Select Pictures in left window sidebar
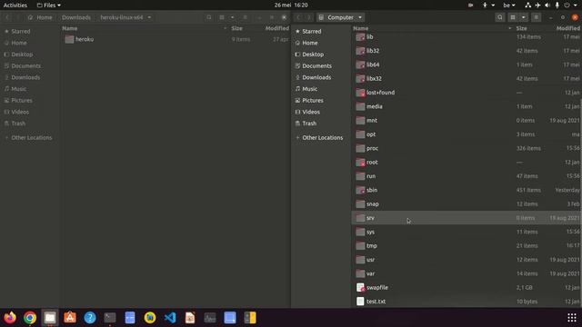Image resolution: width=582 pixels, height=327 pixels. [30, 101]
